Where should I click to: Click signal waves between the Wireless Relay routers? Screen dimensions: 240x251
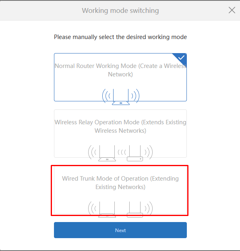122,152
